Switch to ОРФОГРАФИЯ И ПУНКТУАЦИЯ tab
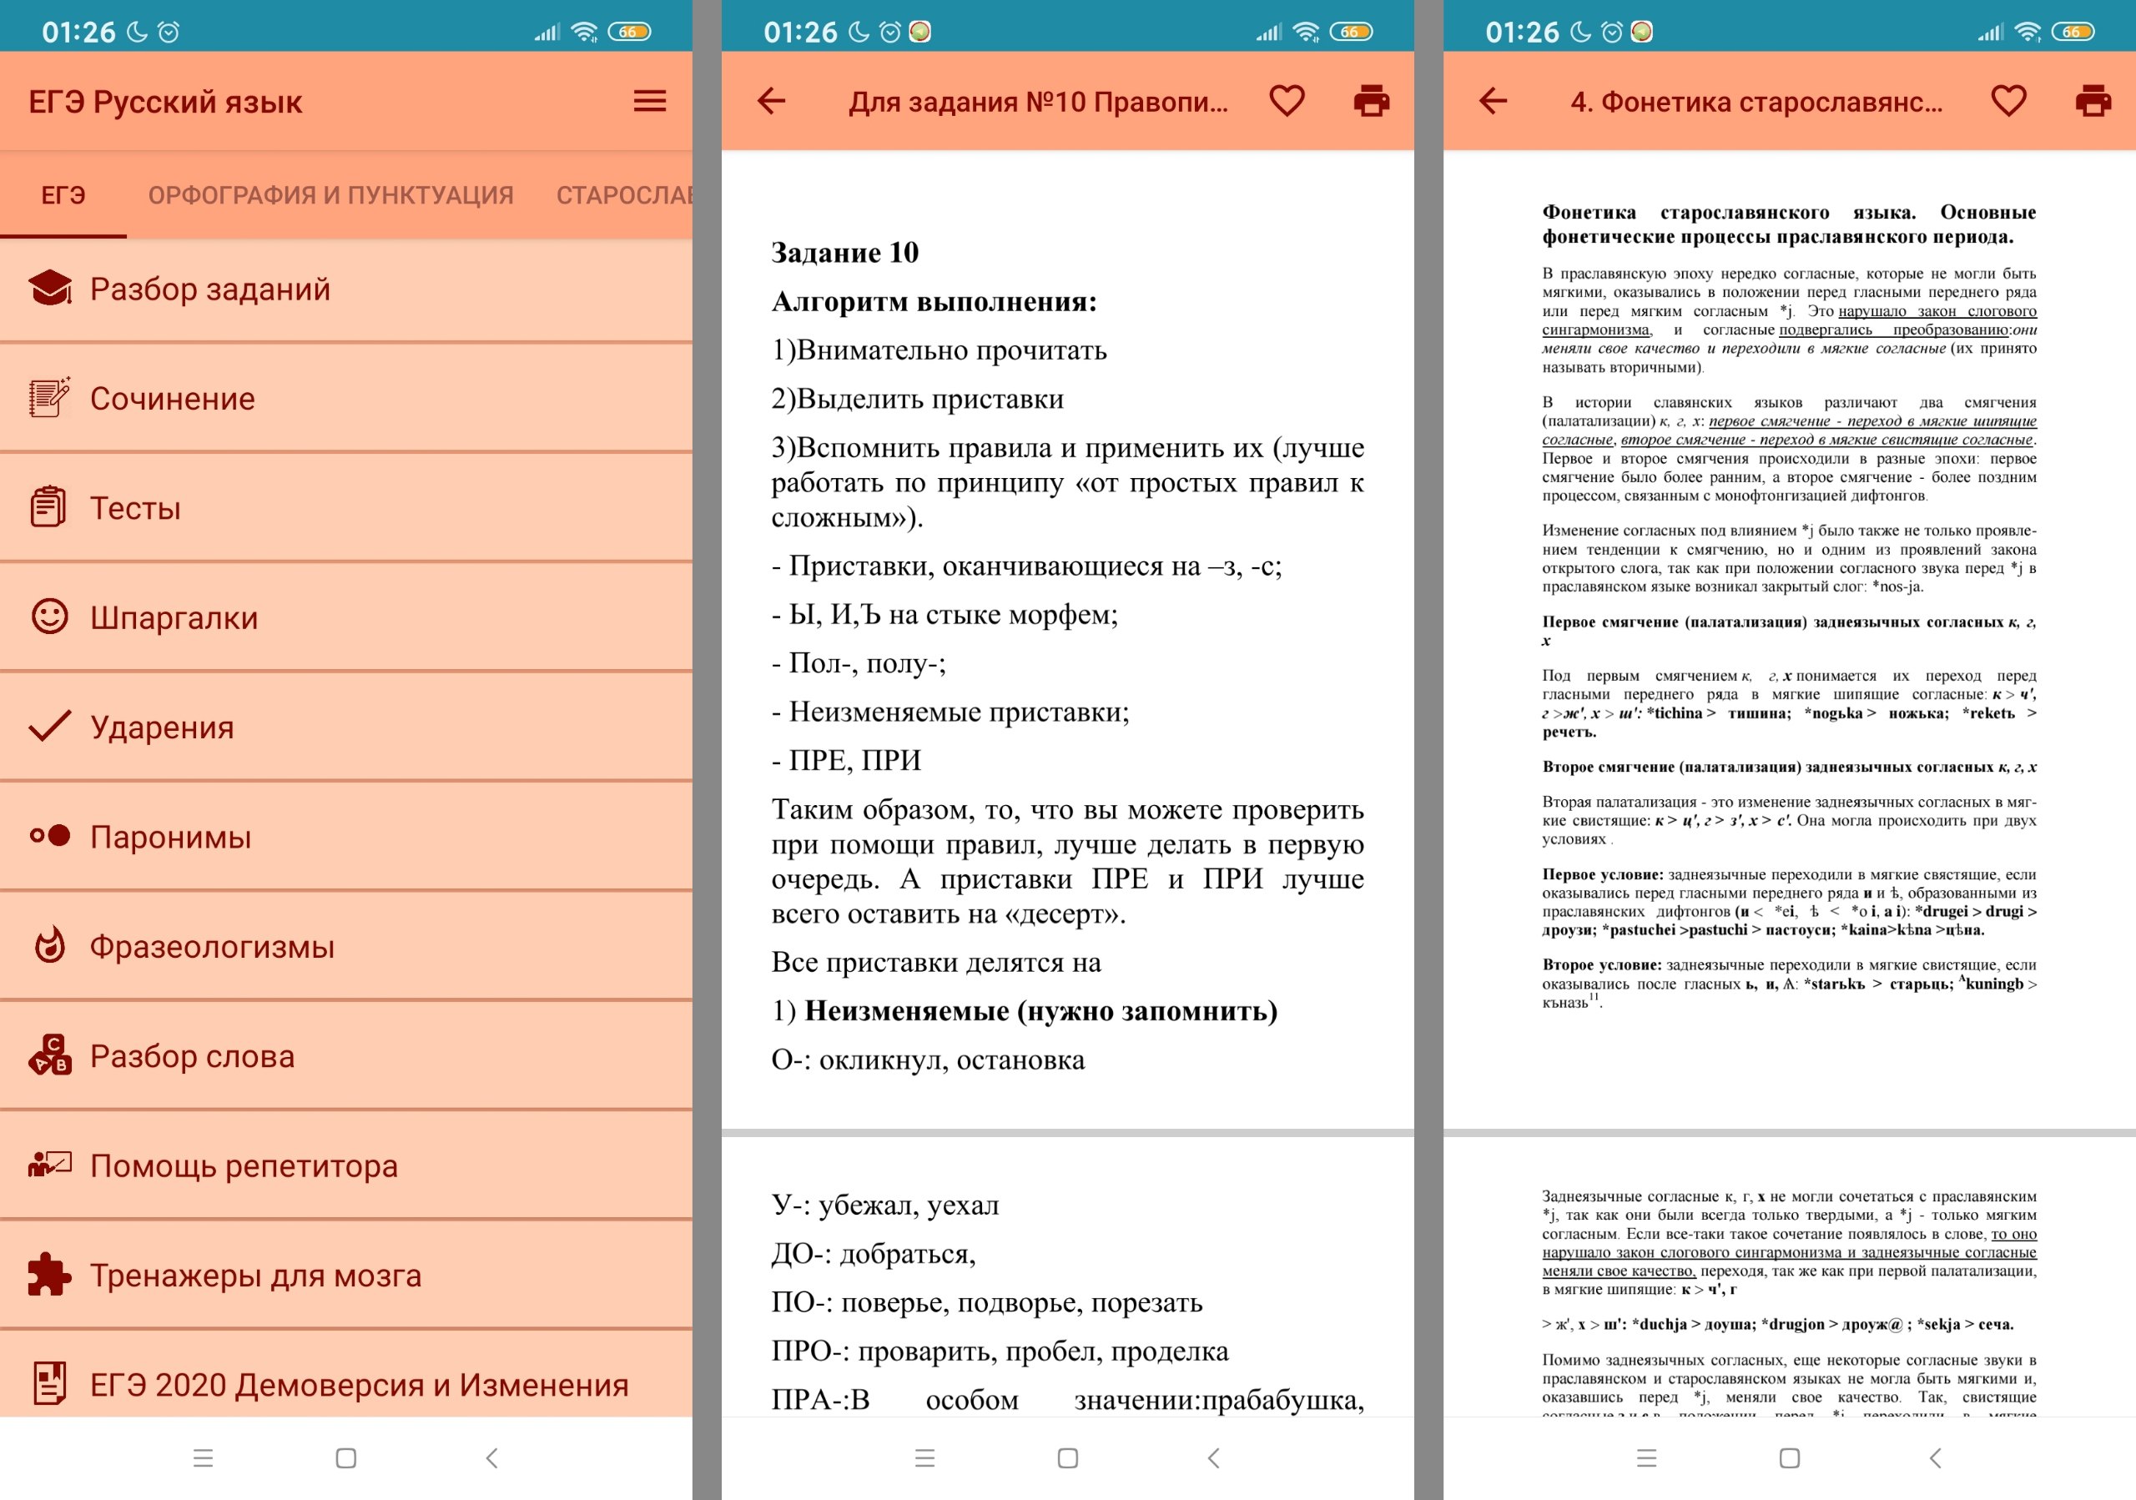The height and width of the screenshot is (1500, 2136). [330, 194]
